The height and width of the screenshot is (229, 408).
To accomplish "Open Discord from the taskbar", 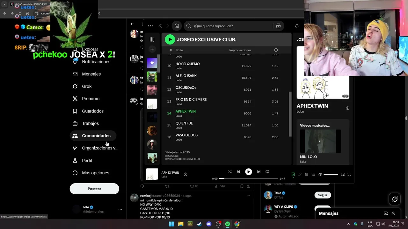I will point(209,224).
